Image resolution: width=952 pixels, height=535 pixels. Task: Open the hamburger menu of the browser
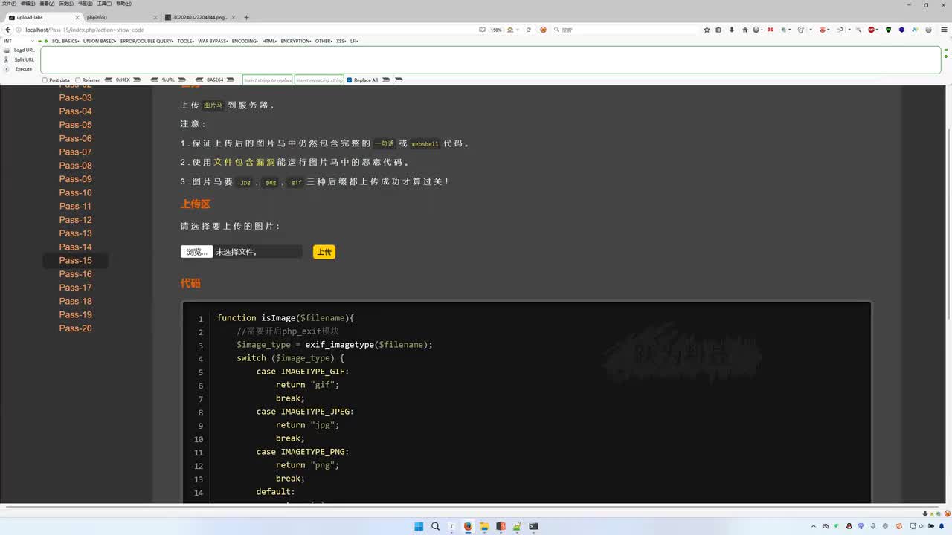pyautogui.click(x=942, y=30)
